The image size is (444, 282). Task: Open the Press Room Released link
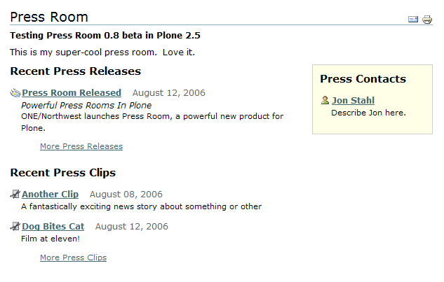pyautogui.click(x=72, y=93)
